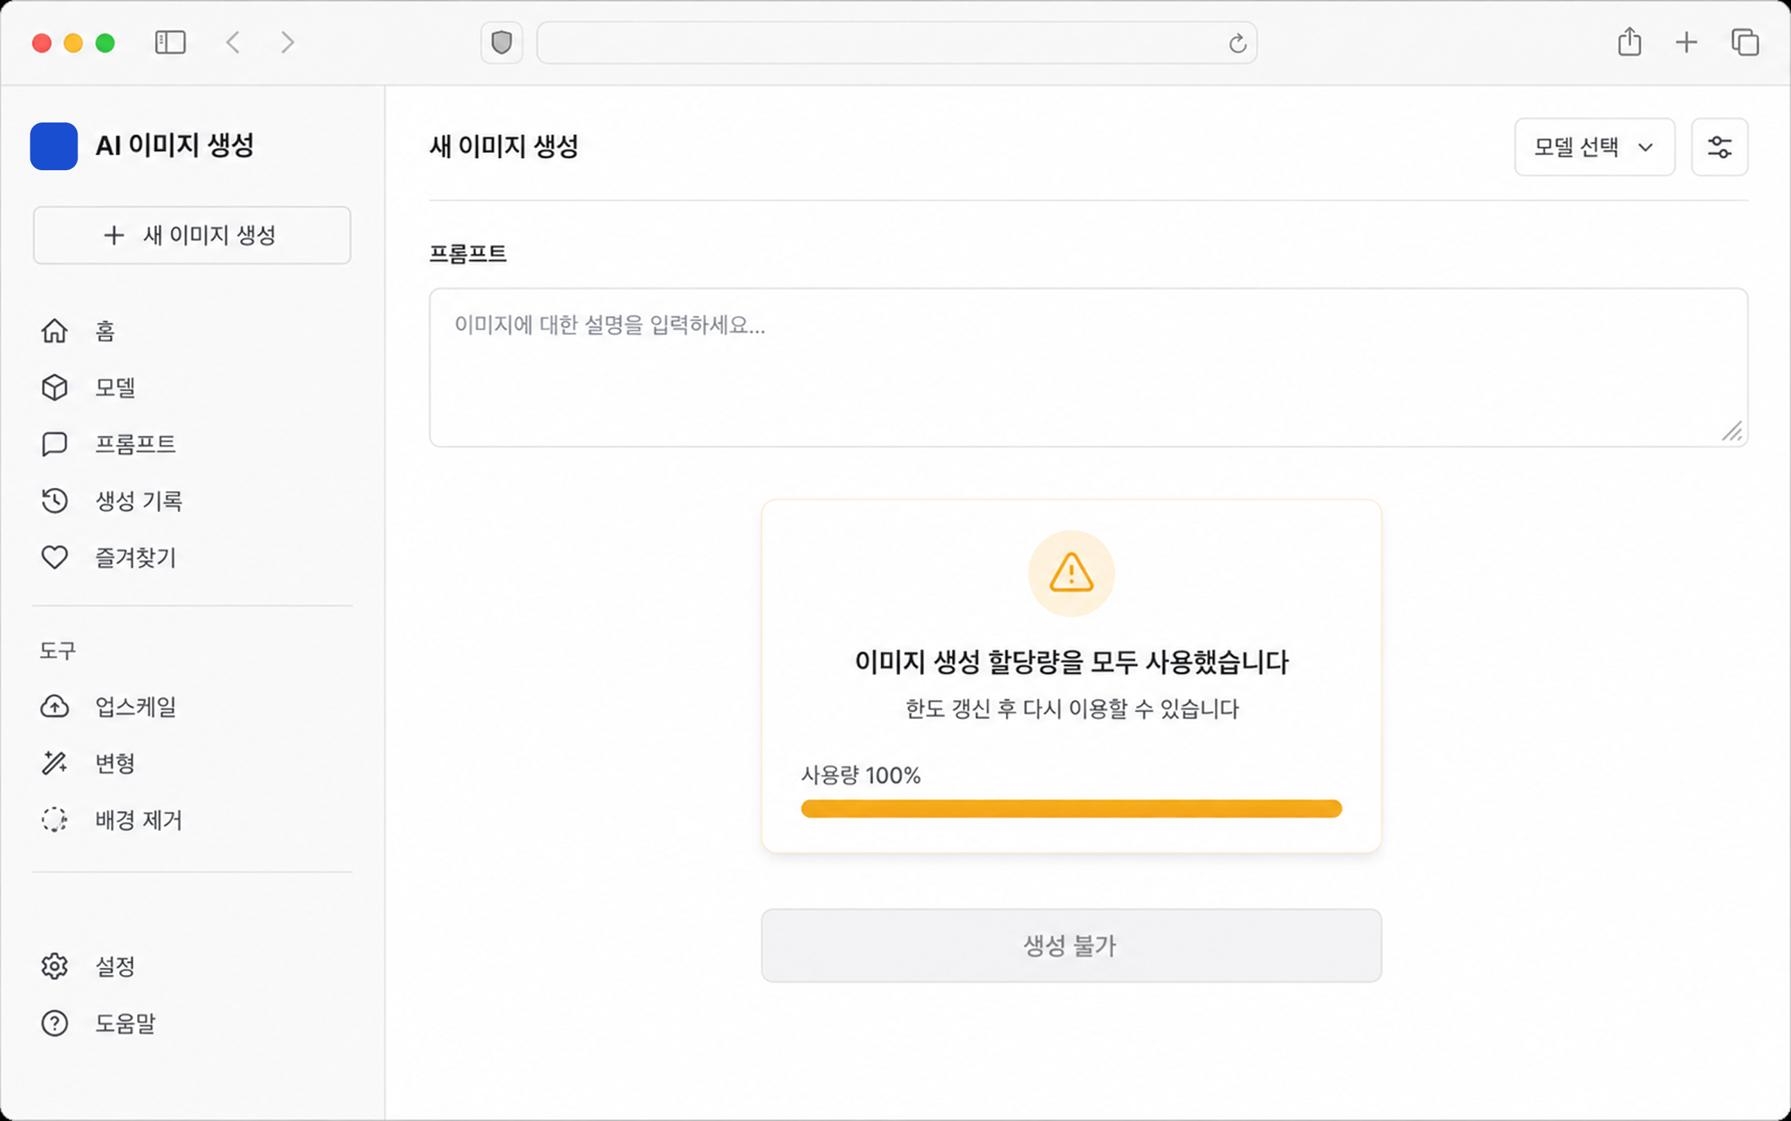Click the 도구 section label
The width and height of the screenshot is (1791, 1121).
[x=58, y=651]
